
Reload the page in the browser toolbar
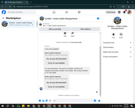[10, 7]
